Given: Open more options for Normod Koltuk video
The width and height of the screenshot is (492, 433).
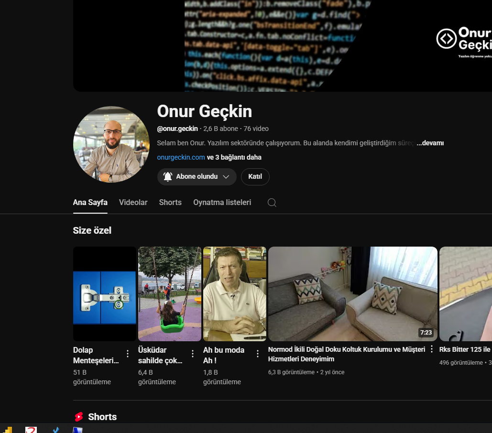Looking at the screenshot, I should pos(432,349).
